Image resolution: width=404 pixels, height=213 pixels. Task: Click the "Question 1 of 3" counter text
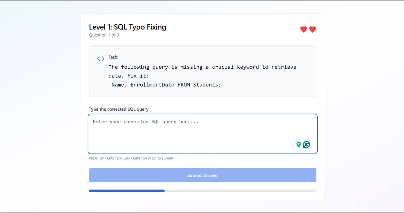tap(104, 35)
